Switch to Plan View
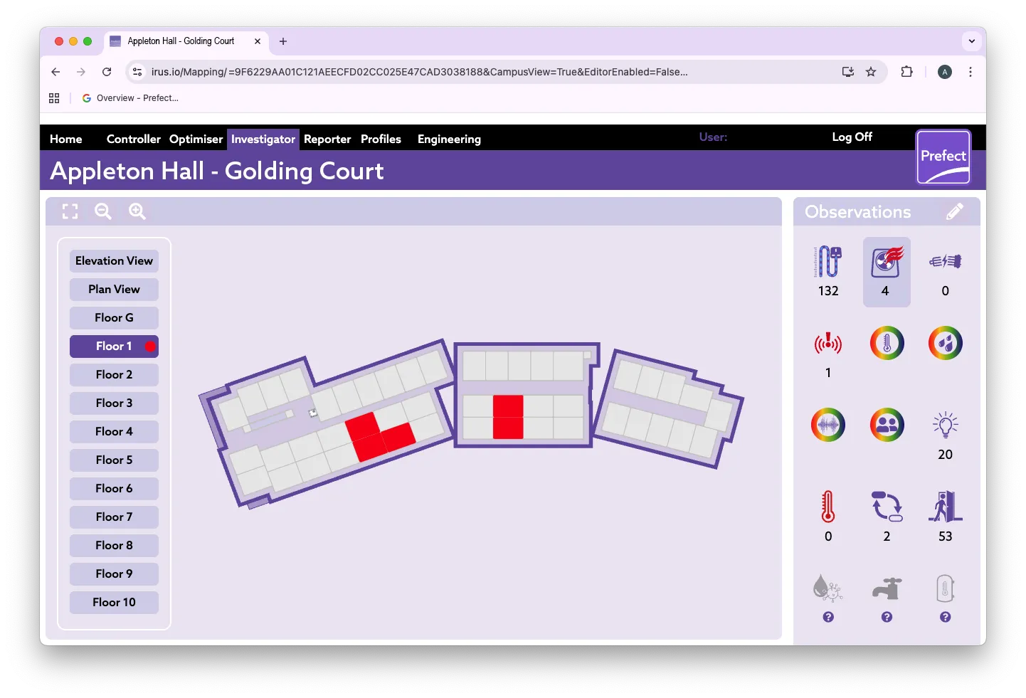 click(x=114, y=290)
